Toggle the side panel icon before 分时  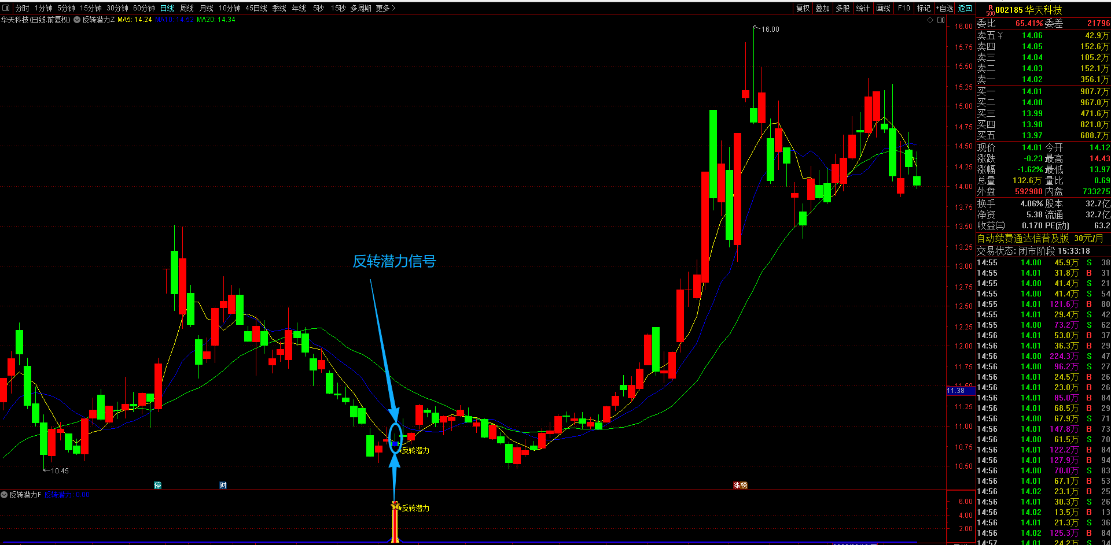click(6, 8)
